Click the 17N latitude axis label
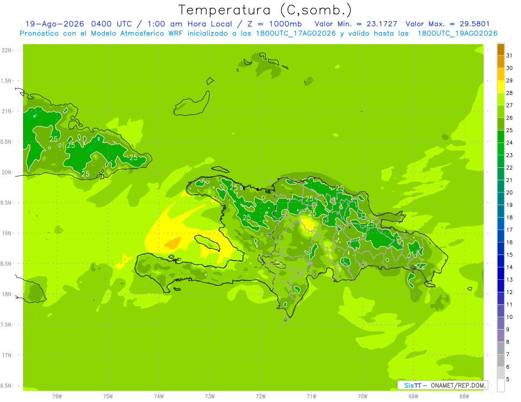Viewport: 521px width, 402px height. pos(6,355)
